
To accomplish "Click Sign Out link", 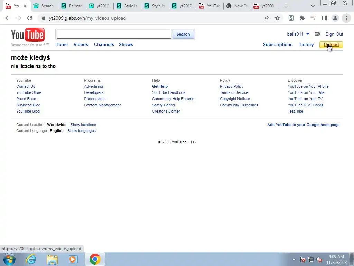I will pos(334,34).
